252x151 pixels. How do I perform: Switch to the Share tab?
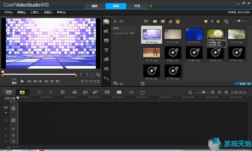pos(137,6)
